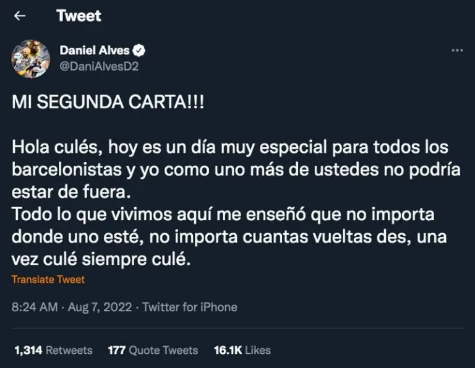See the 16.1K Likes list

pos(242,350)
